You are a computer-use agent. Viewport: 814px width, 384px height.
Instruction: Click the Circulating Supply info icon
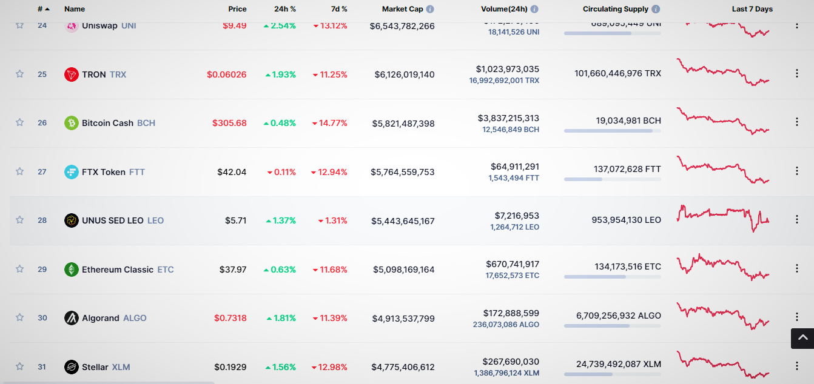(656, 9)
